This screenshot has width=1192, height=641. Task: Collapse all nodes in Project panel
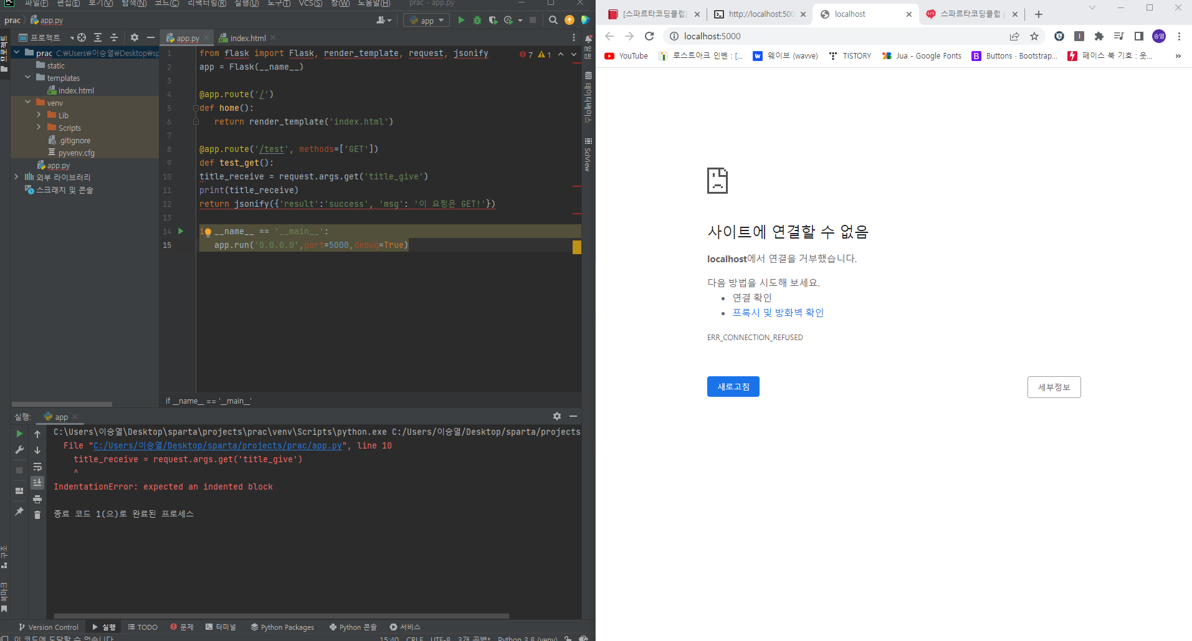pyautogui.click(x=114, y=37)
